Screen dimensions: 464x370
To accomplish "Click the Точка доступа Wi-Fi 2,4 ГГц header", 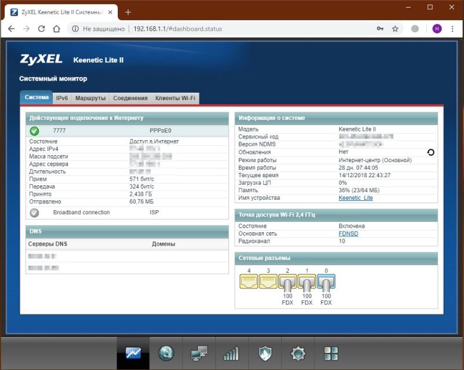I will point(336,215).
